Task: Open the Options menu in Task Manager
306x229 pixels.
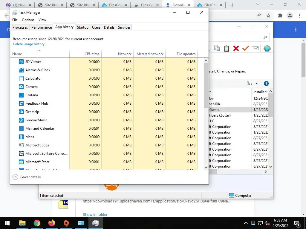Action: 28,20
